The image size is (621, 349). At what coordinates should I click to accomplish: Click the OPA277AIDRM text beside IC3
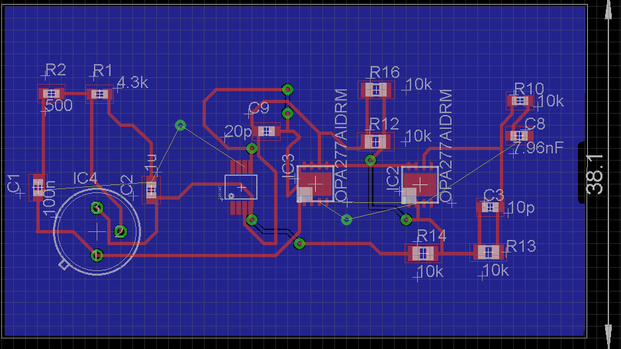click(x=342, y=146)
